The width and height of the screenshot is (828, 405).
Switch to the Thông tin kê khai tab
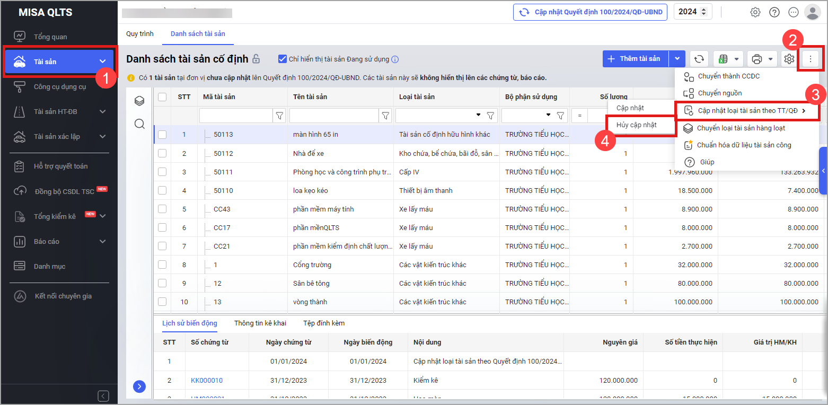tap(260, 323)
